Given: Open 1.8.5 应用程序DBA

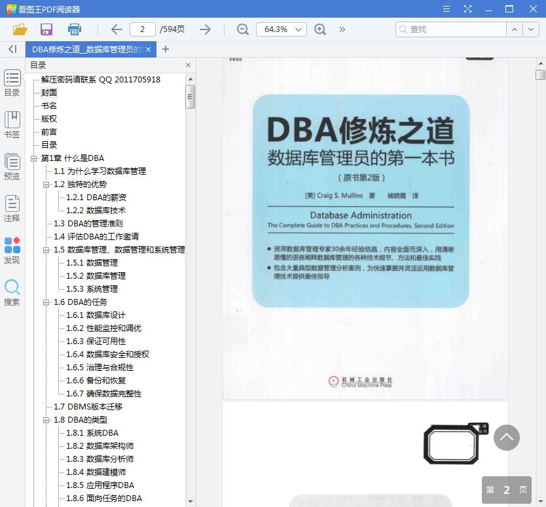Looking at the screenshot, I should pyautogui.click(x=100, y=485).
